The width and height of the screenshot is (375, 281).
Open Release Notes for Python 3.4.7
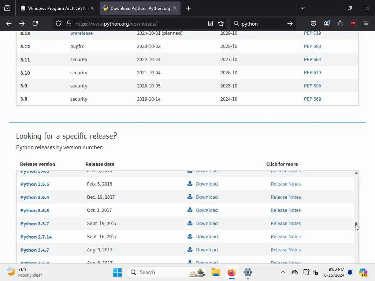[x=286, y=250]
